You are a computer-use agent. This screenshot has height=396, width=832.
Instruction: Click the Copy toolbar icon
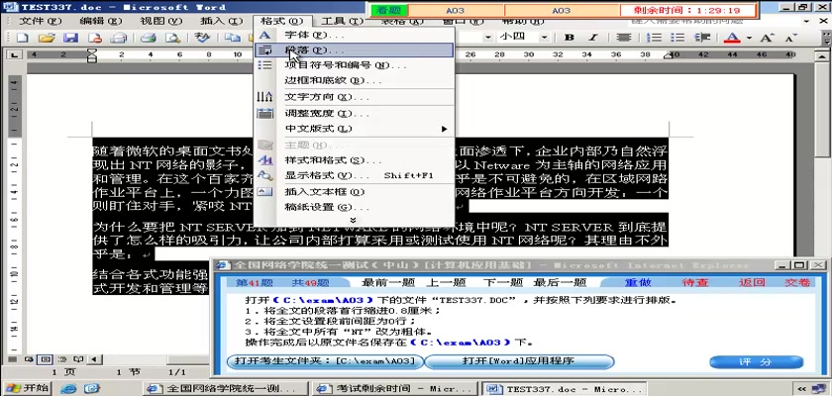[232, 38]
